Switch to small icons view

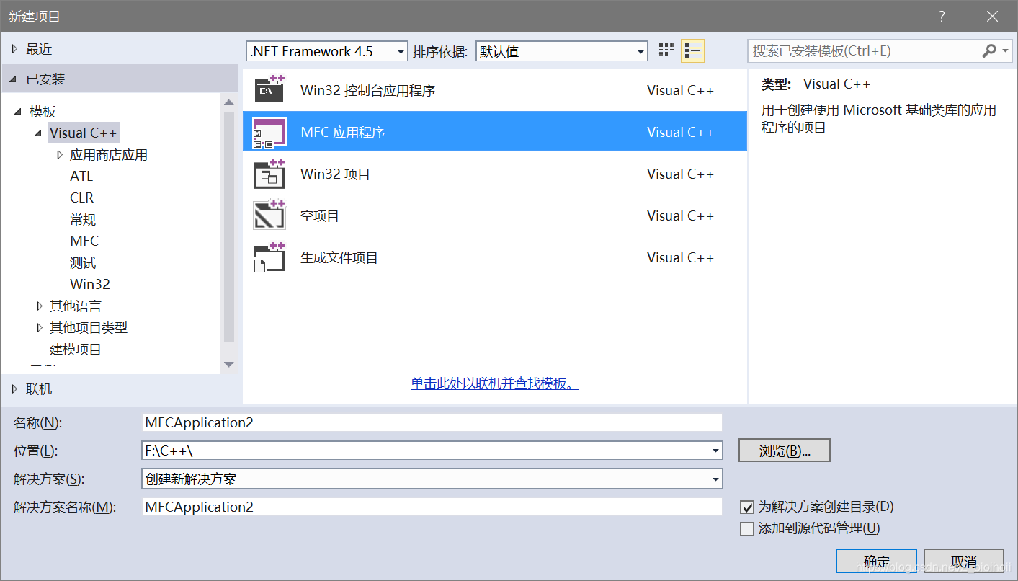click(666, 51)
